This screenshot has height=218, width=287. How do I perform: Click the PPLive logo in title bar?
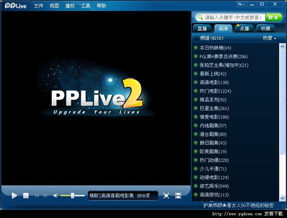pos(15,6)
